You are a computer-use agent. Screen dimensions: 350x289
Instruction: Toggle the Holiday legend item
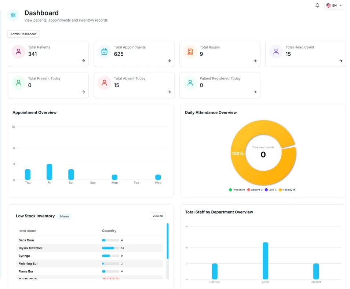click(287, 190)
